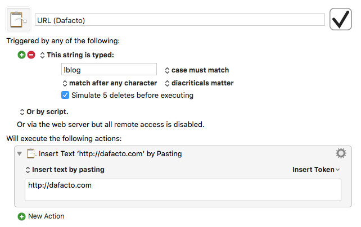361x227 pixels.
Task: Collapse the Insert Text action disclosure triangle
Action: [x=20, y=153]
